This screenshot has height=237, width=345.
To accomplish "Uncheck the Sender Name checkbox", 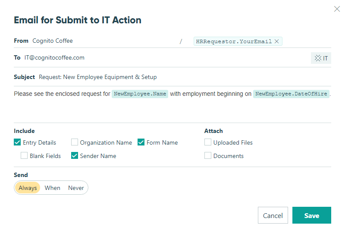I will click(74, 156).
